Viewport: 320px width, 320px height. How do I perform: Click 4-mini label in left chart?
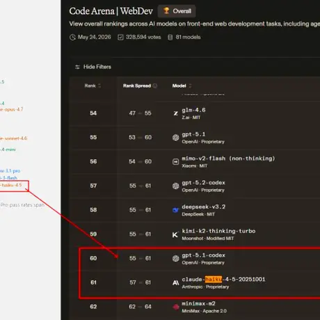coord(8,150)
